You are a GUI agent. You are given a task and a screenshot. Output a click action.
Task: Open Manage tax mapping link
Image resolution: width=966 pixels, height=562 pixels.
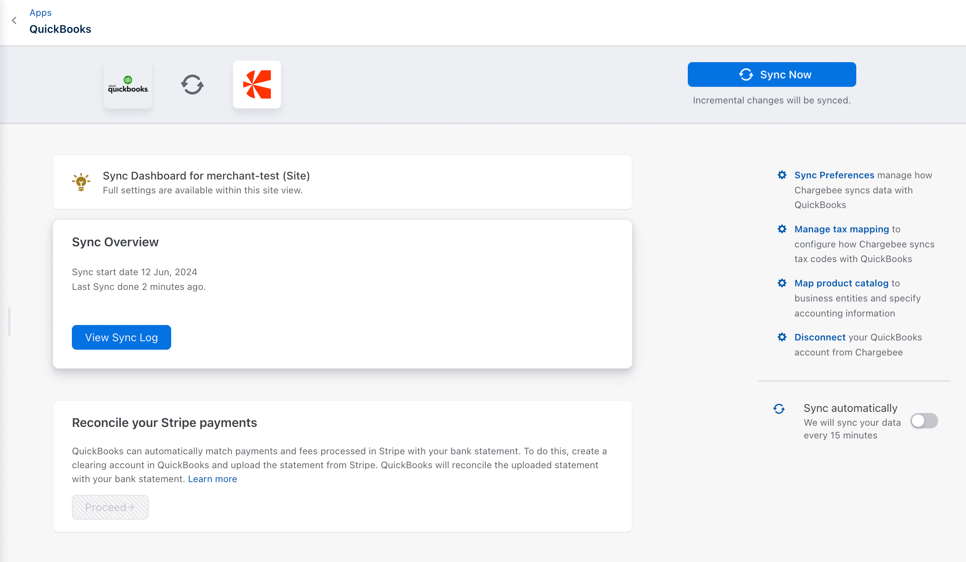(x=842, y=229)
